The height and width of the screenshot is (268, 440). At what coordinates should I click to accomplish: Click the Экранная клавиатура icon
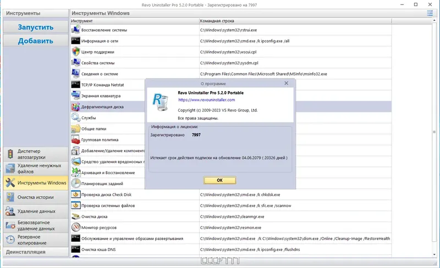coord(75,96)
